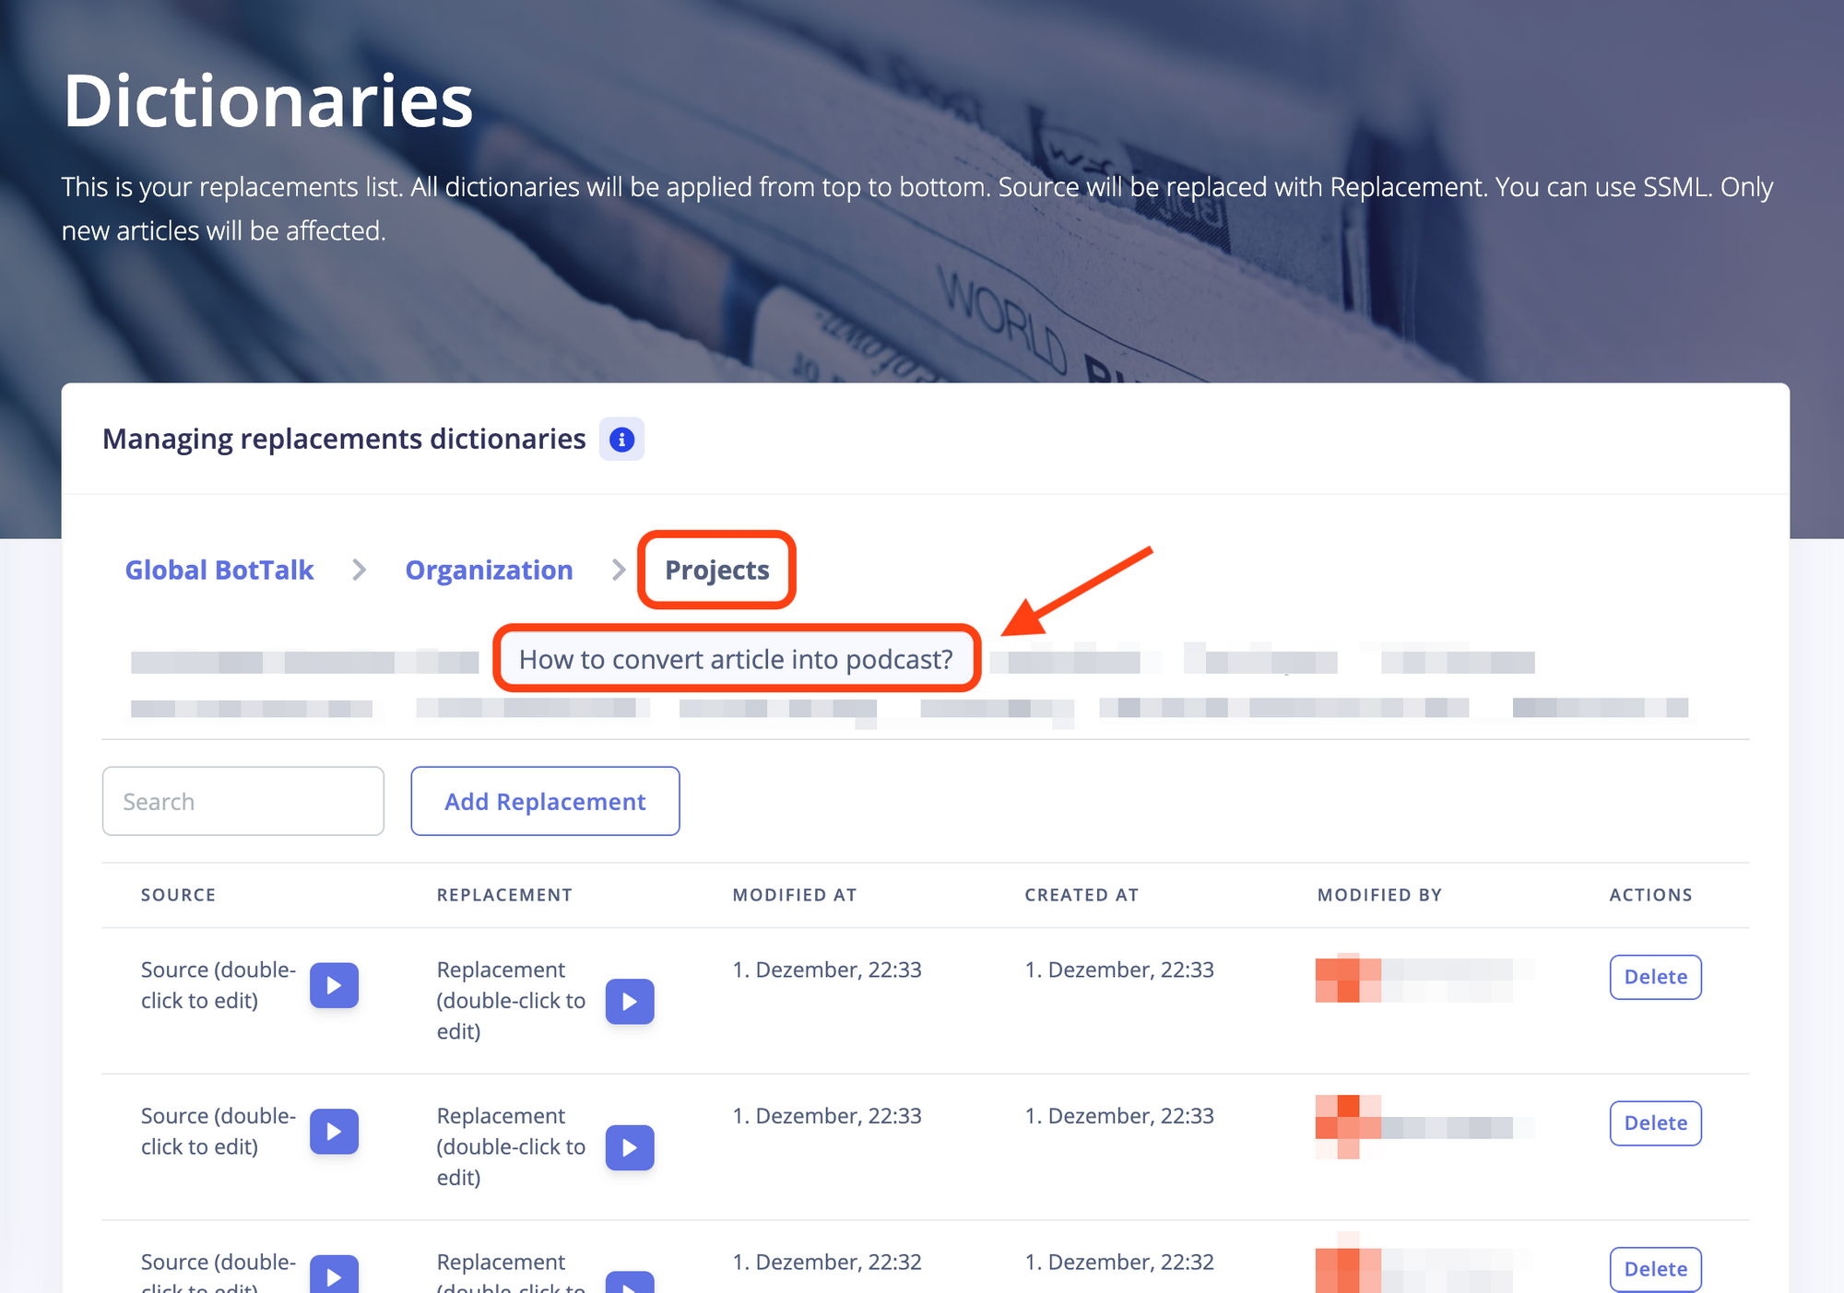Select the MODIFIED BY column header
The width and height of the screenshot is (1844, 1293).
tap(1379, 895)
